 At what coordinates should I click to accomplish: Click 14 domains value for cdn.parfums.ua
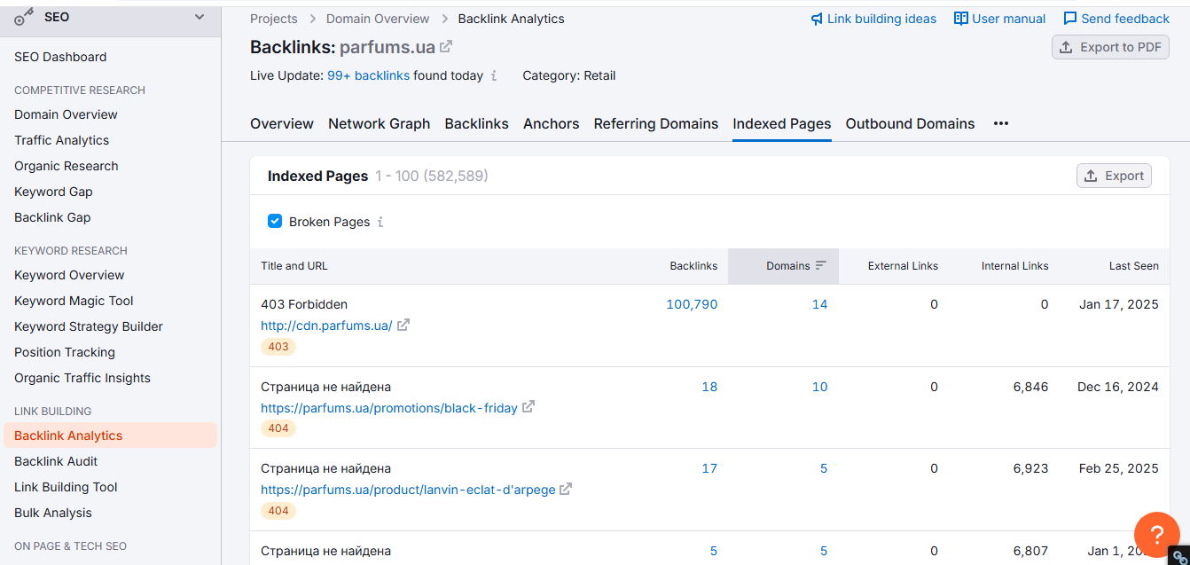[x=819, y=304]
